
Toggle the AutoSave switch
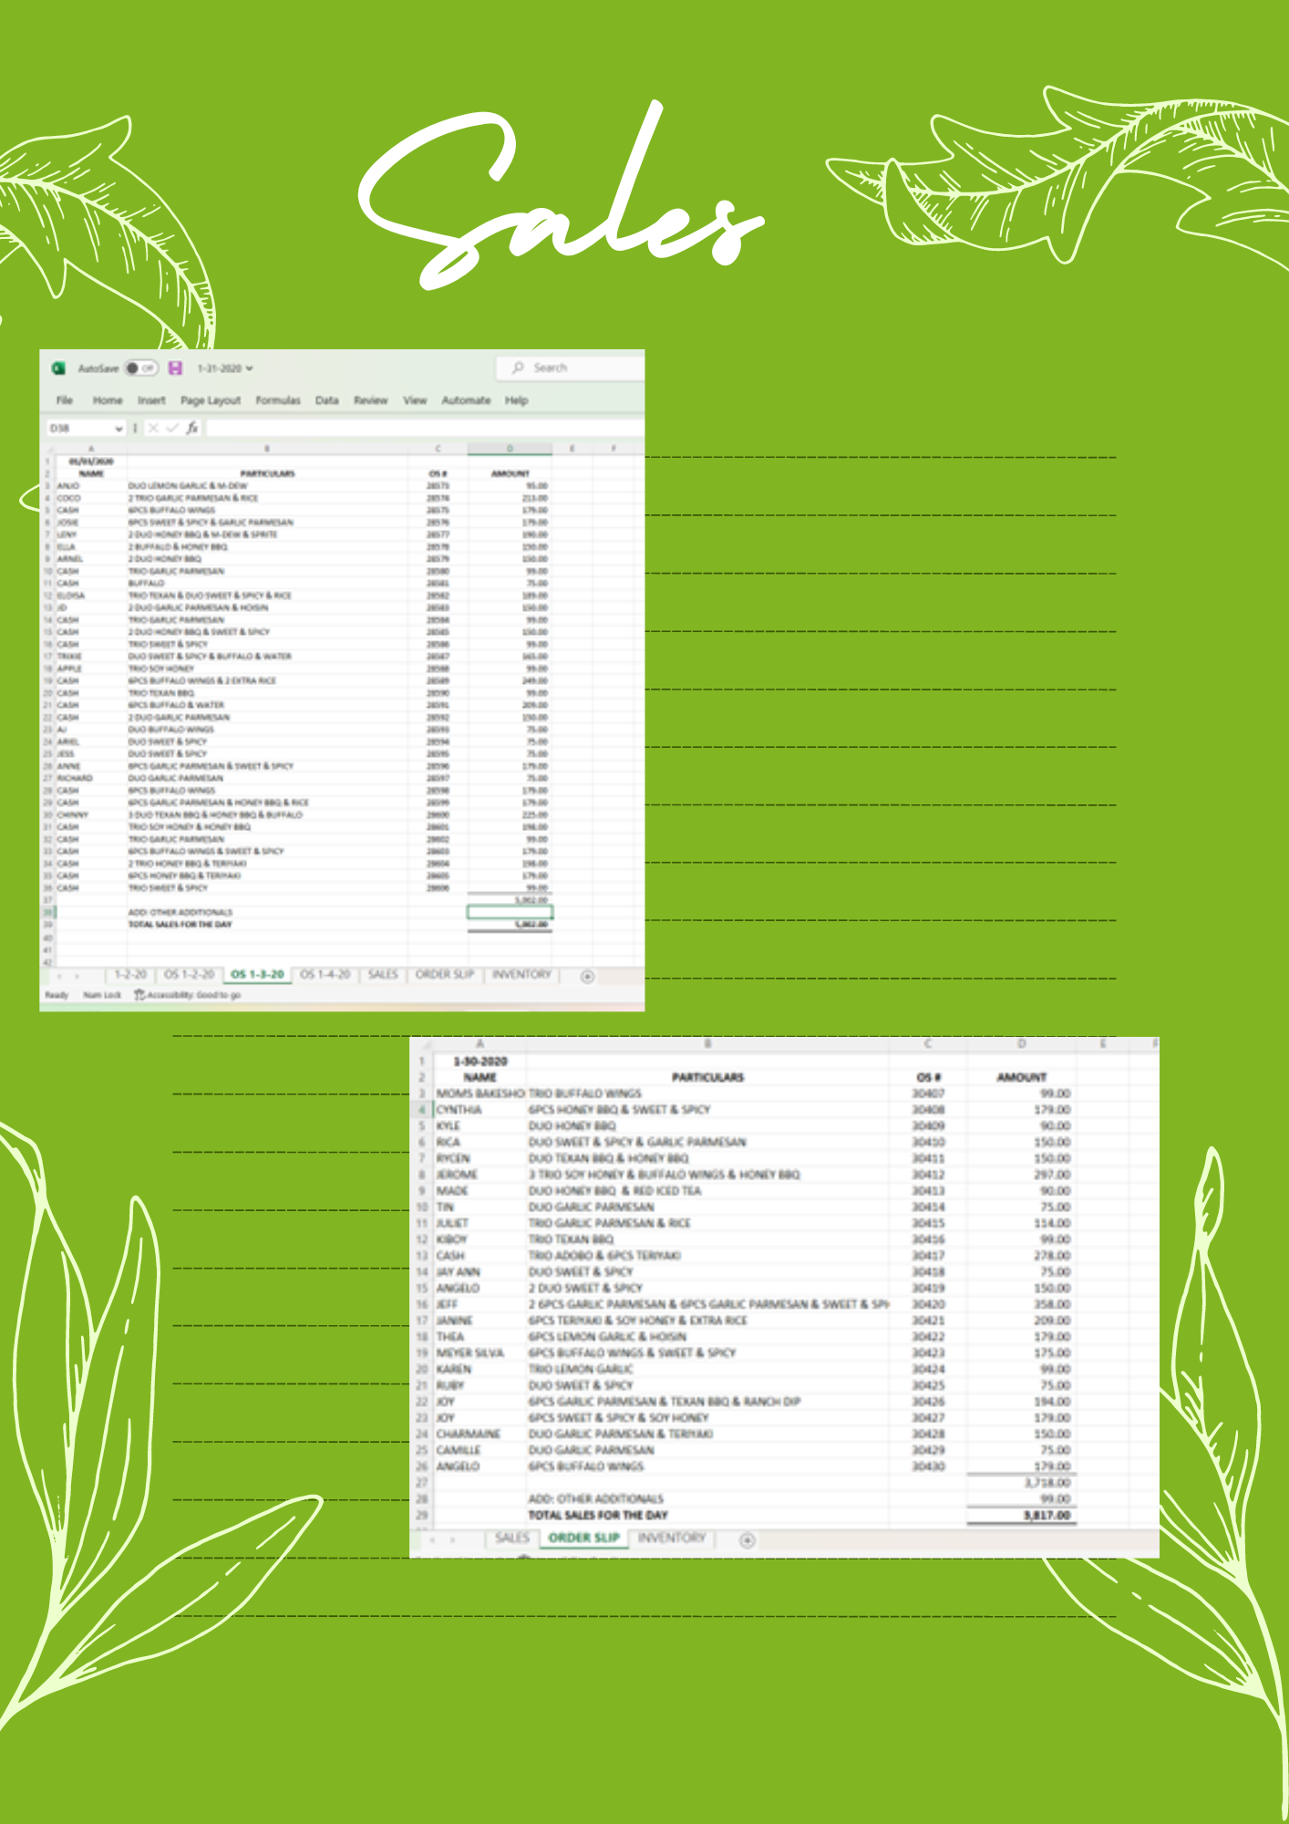click(x=141, y=368)
